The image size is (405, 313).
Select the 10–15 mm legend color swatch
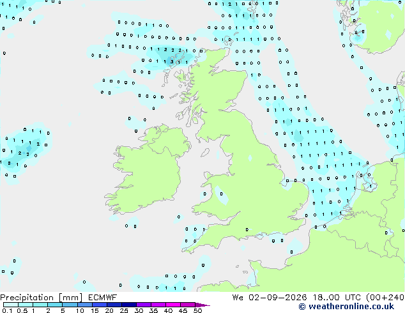(84, 305)
